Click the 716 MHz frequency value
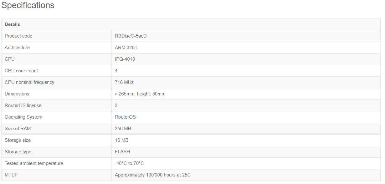This screenshot has width=385, height=184. (124, 82)
